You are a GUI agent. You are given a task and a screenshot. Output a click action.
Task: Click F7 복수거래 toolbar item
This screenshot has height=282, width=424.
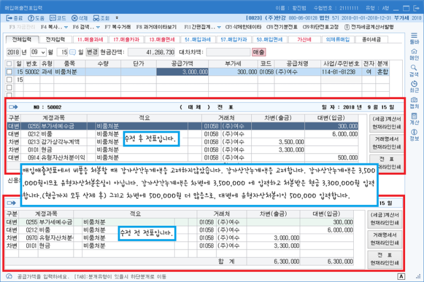coord(118,27)
